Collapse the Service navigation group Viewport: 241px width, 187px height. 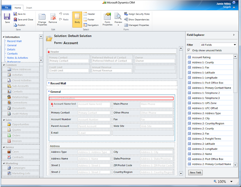(x=4, y=147)
